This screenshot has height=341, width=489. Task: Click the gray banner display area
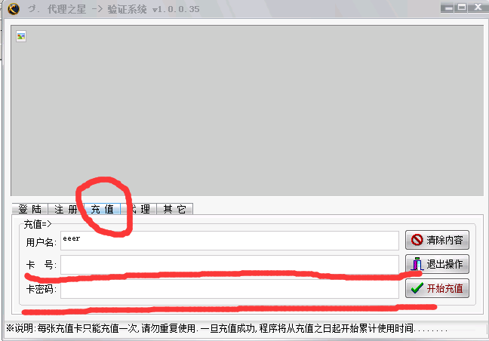click(247, 113)
